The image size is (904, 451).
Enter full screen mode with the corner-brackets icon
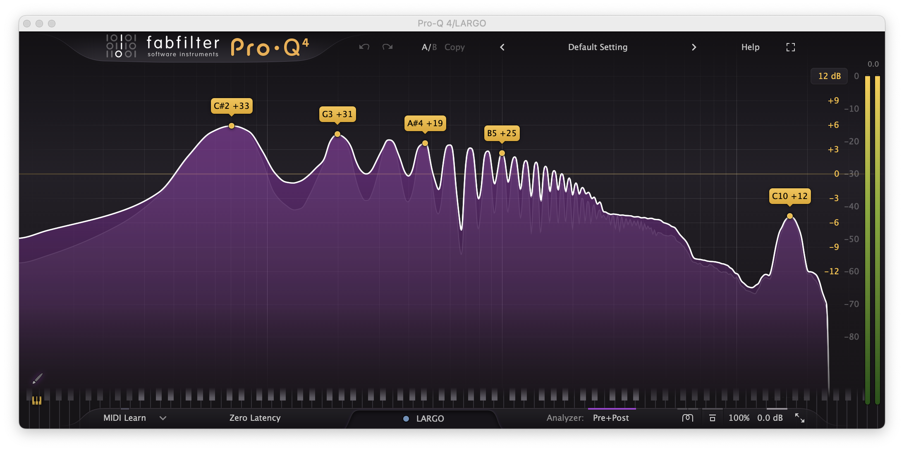[790, 47]
